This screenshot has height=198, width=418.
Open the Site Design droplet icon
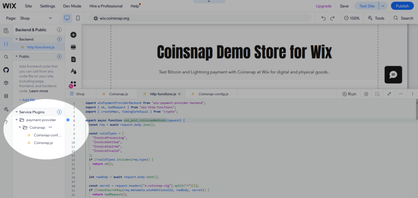(73, 72)
